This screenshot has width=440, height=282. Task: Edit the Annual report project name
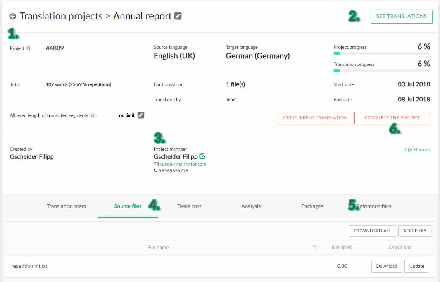click(178, 16)
